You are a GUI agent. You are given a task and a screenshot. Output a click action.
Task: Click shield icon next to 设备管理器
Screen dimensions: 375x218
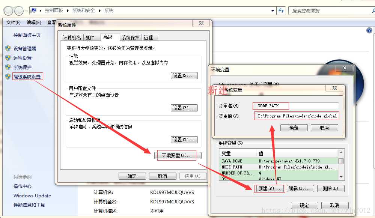pyautogui.click(x=8, y=48)
